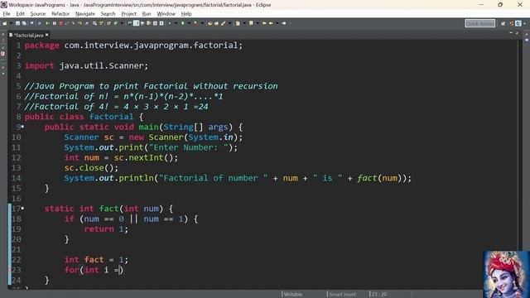This screenshot has height=298, width=530.
Task: Click line number 16 in the gutter
Action: tap(17, 199)
